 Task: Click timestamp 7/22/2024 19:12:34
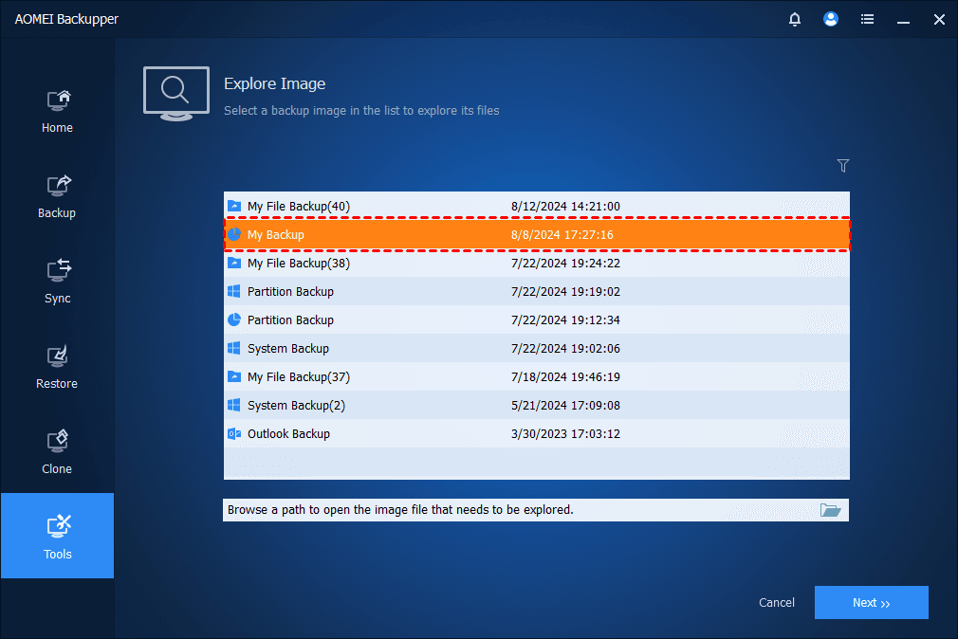(x=565, y=320)
